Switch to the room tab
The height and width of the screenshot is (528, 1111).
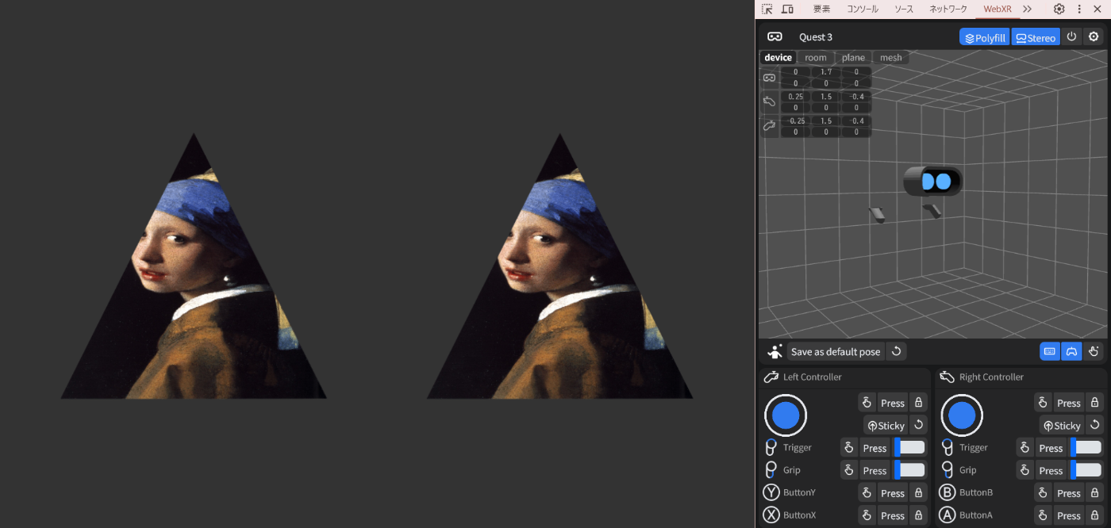pos(815,57)
